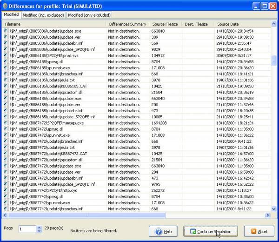Click the vertical scrollbar thumb
Image resolution: width=279 pixels, height=242 pixels.
(274, 60)
